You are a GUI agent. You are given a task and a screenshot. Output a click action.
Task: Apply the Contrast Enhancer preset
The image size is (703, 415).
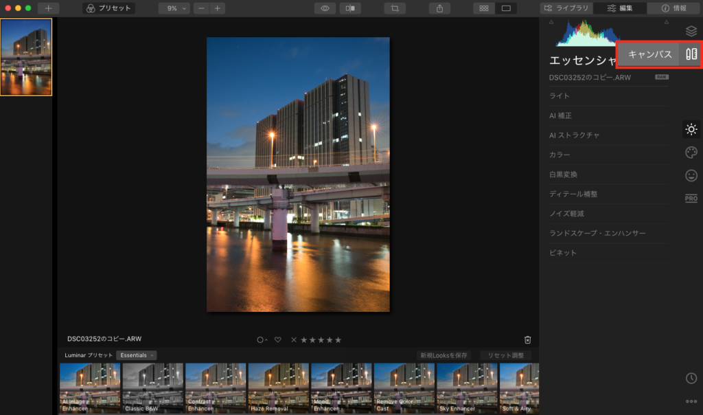[216, 388]
